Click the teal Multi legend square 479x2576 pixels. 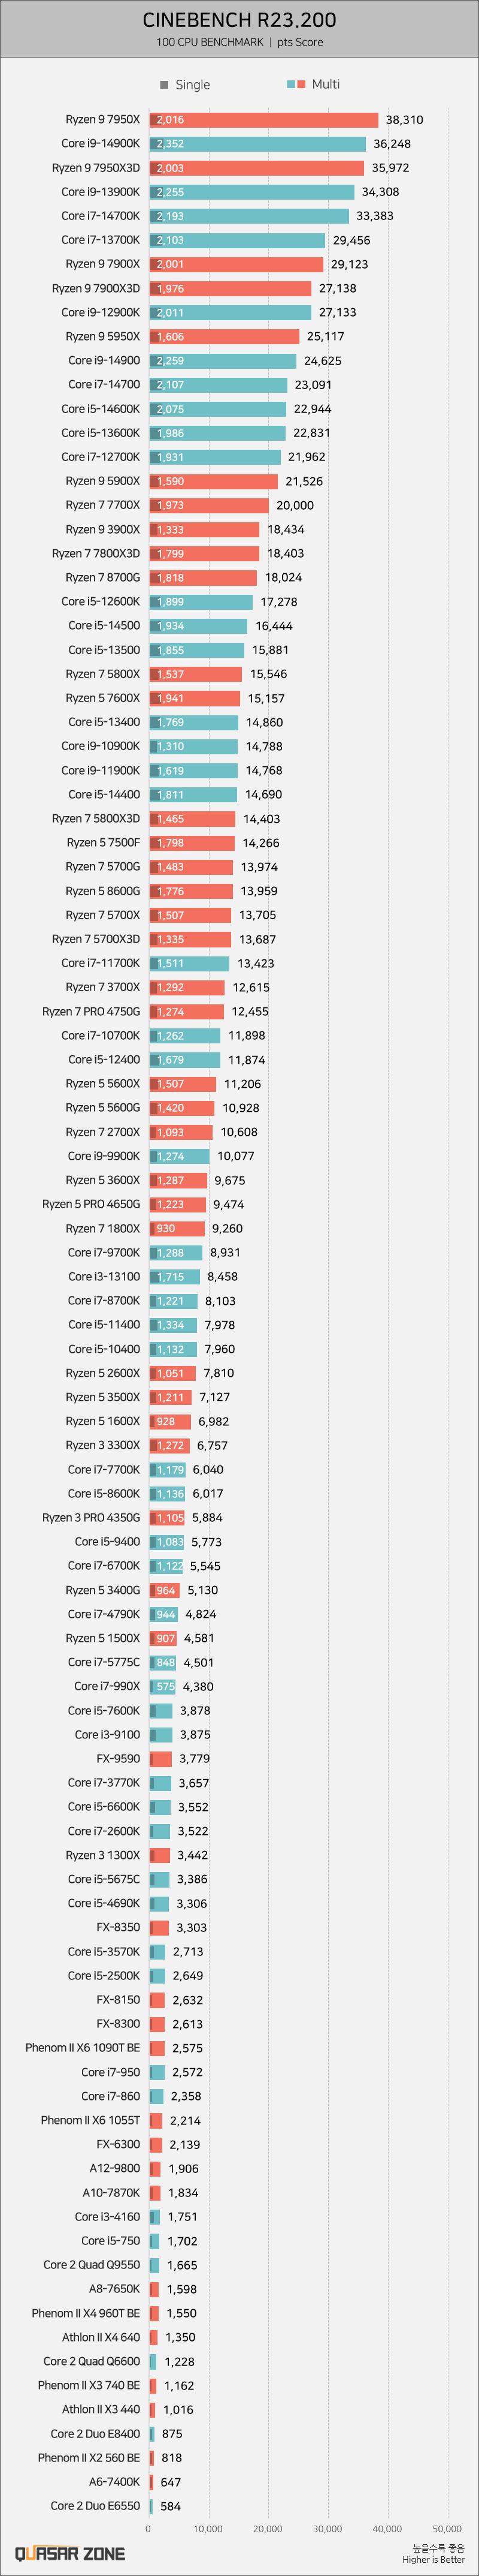(x=290, y=85)
